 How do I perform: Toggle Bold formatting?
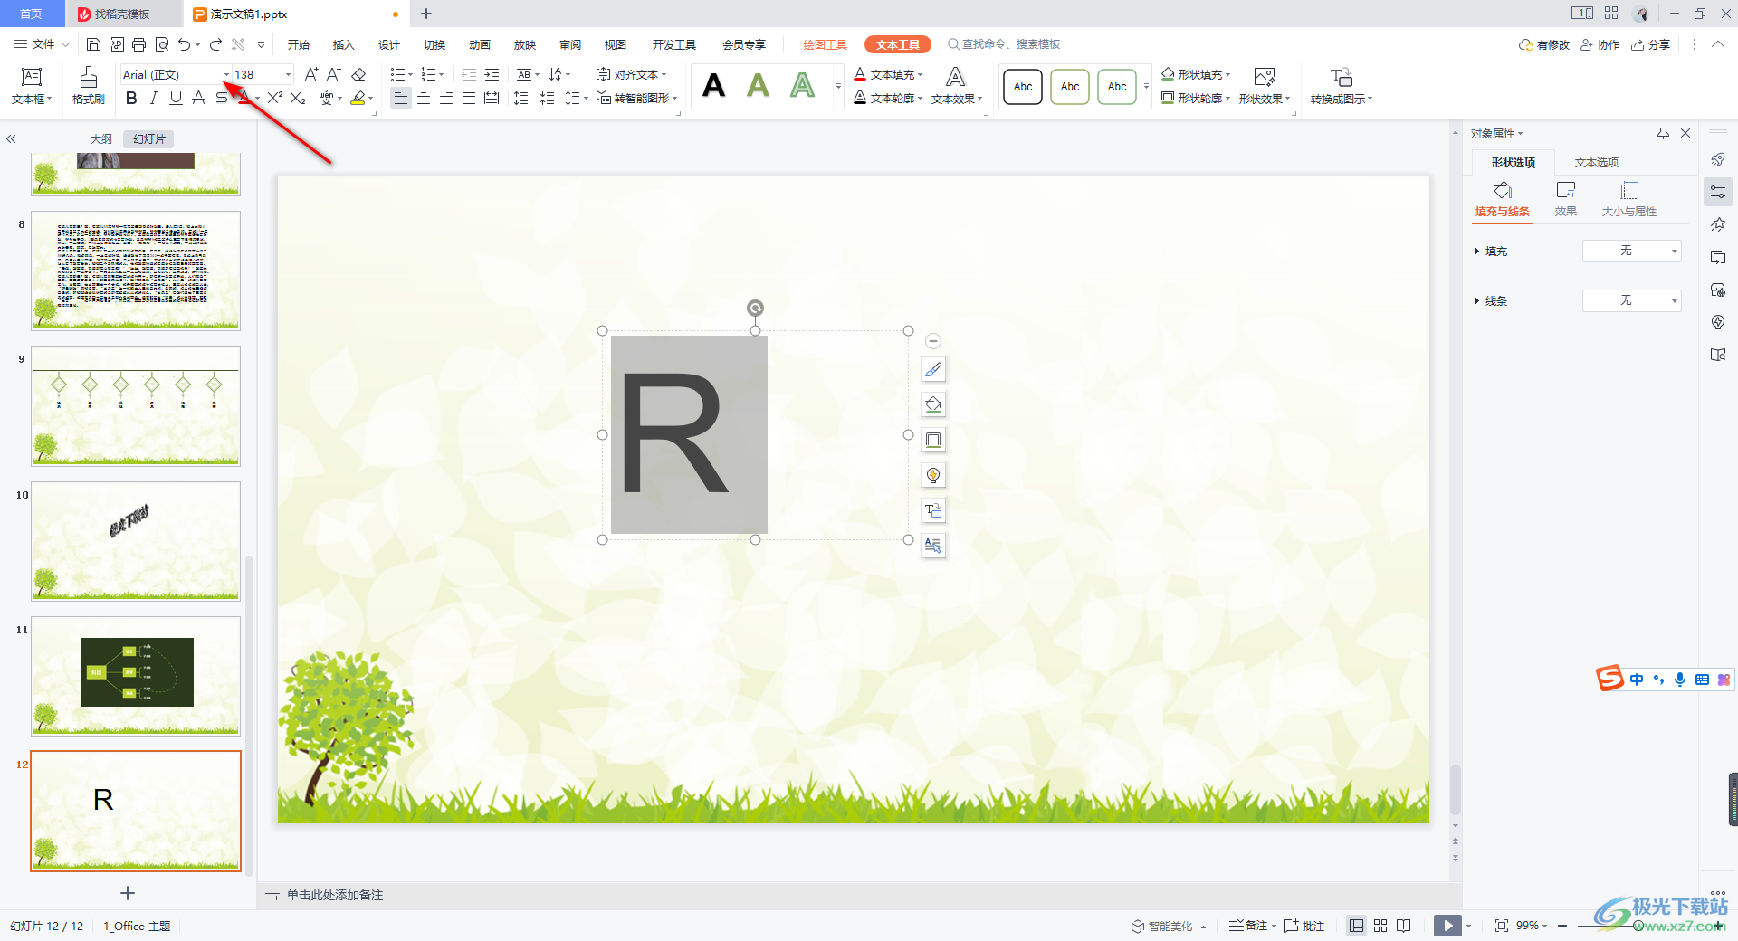click(x=131, y=98)
